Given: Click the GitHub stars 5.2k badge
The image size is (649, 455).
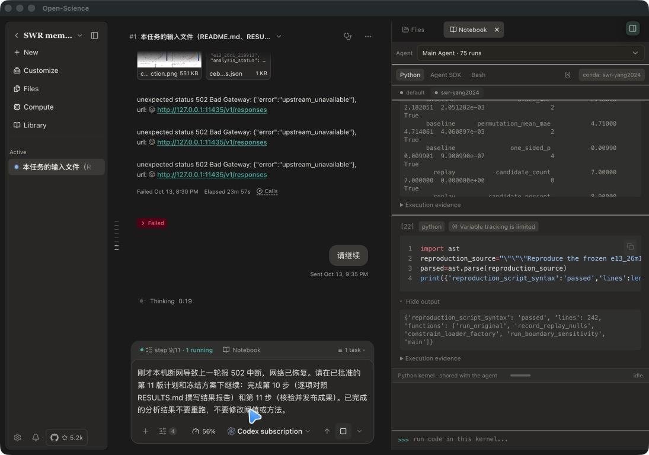Looking at the screenshot, I should 66,437.
